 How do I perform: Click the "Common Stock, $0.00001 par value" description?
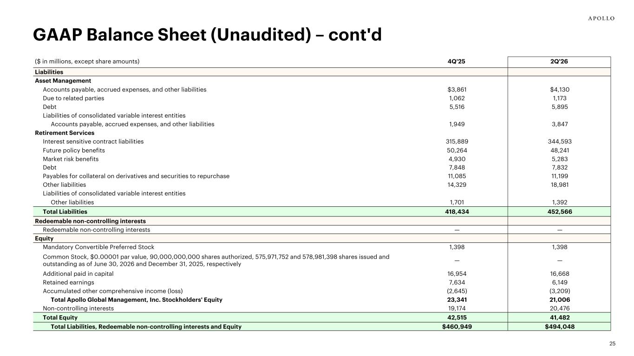216,261
